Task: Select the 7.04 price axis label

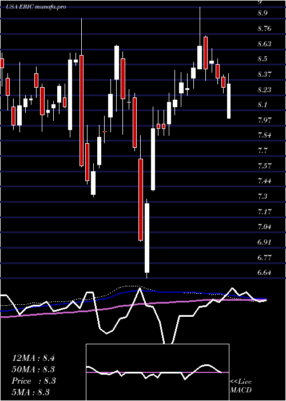Action: pos(264,227)
